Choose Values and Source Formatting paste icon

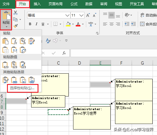tap(23, 65)
